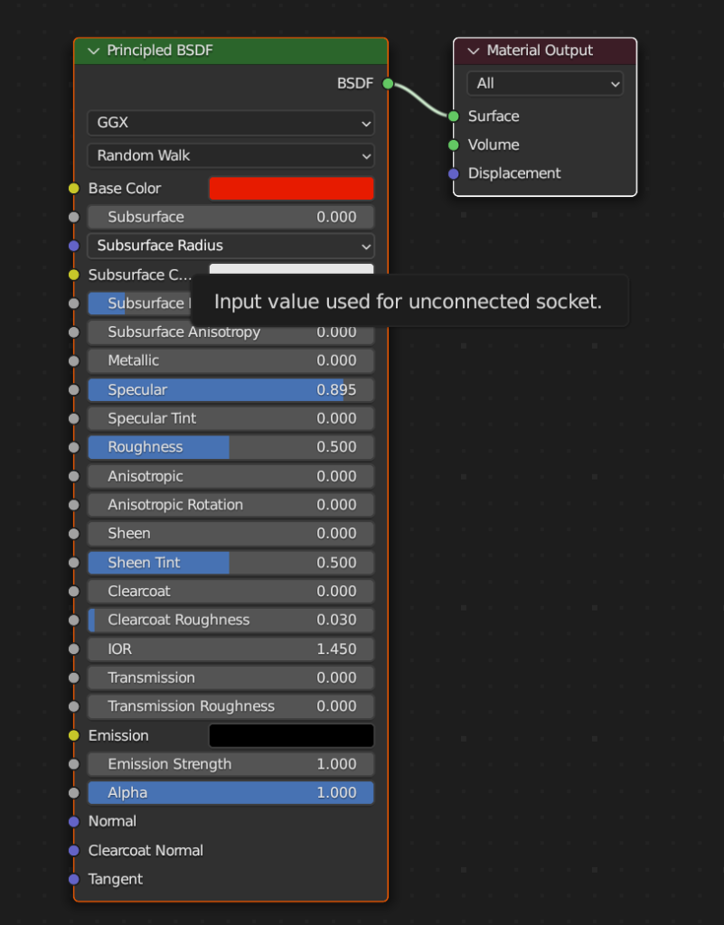Viewport: 724px width, 925px height.
Task: Click the black Emission color swatch
Action: point(291,735)
